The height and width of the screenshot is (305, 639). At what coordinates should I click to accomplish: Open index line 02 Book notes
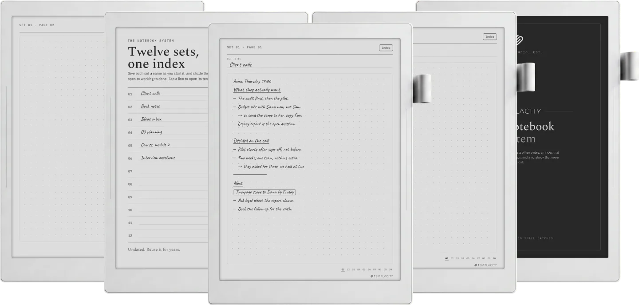pos(168,107)
